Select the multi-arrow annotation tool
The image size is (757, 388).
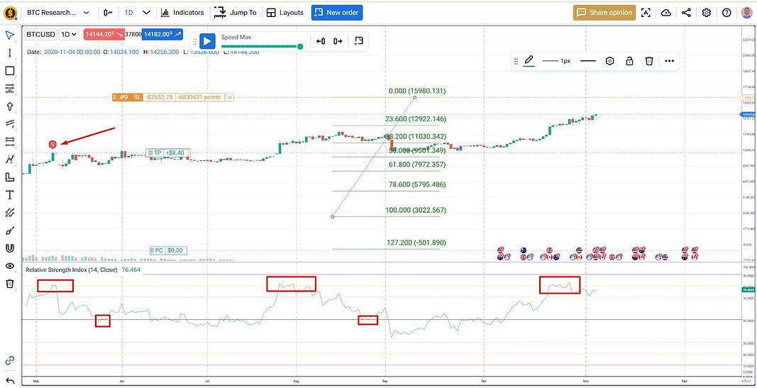(x=10, y=212)
